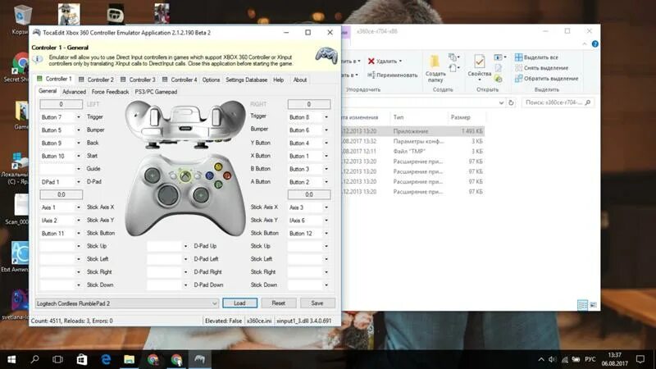Open the Windows Start menu

tap(11, 359)
